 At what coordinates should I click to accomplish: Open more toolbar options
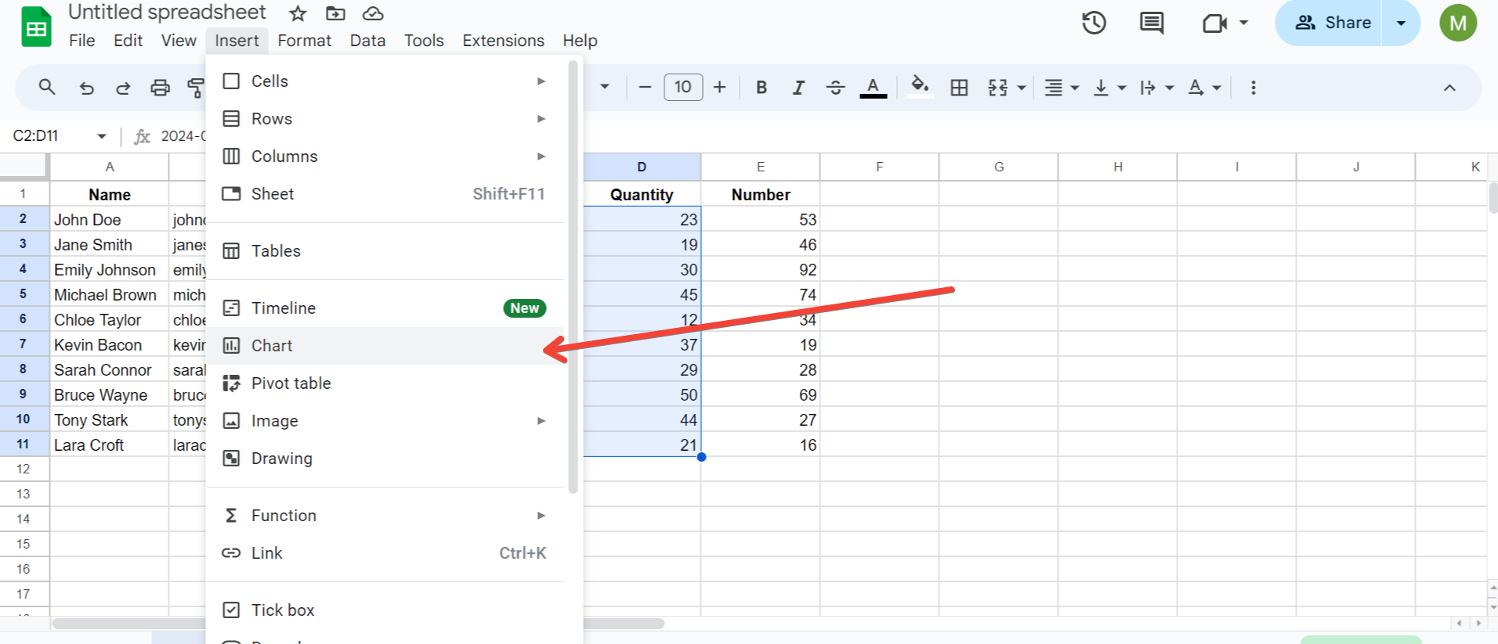[x=1253, y=88]
